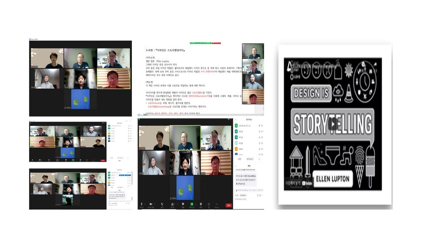The height and width of the screenshot is (238, 424).
Task: Mute microphone in the large Zoom window toolbar
Action: [141, 204]
